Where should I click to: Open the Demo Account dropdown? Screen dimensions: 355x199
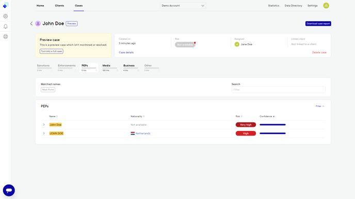tap(183, 6)
